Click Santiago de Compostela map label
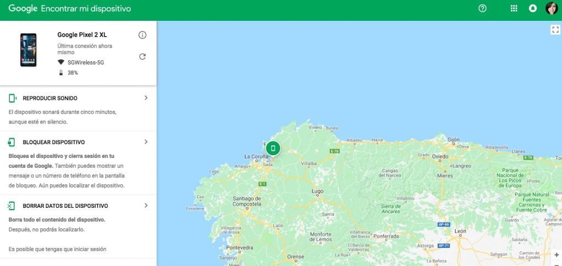The height and width of the screenshot is (266, 562). 247,201
